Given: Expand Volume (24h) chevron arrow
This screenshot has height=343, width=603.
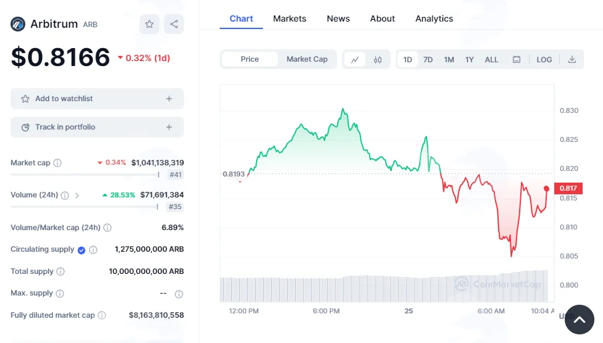Looking at the screenshot, I should pyautogui.click(x=77, y=196).
